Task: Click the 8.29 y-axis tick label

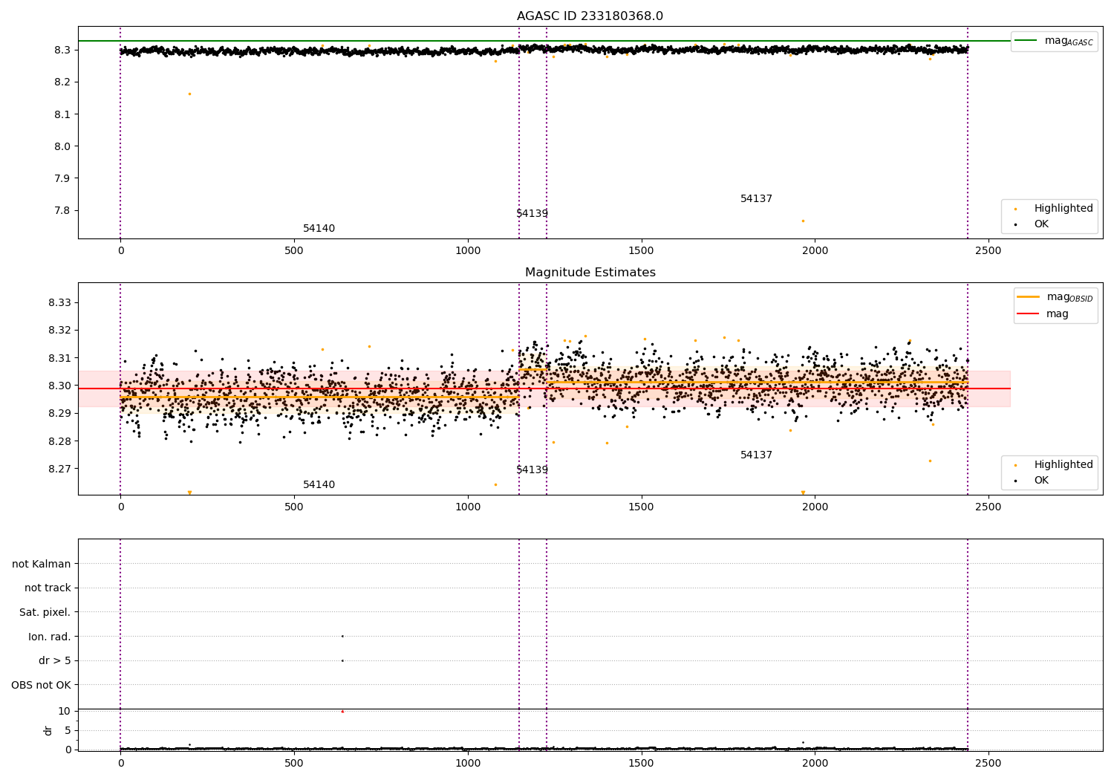Action: (59, 413)
